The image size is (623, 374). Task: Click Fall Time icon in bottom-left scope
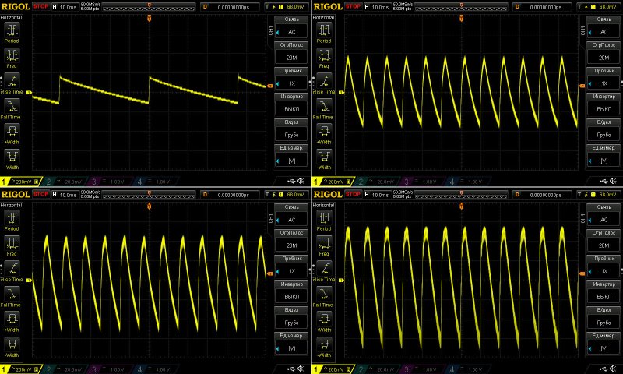12,294
